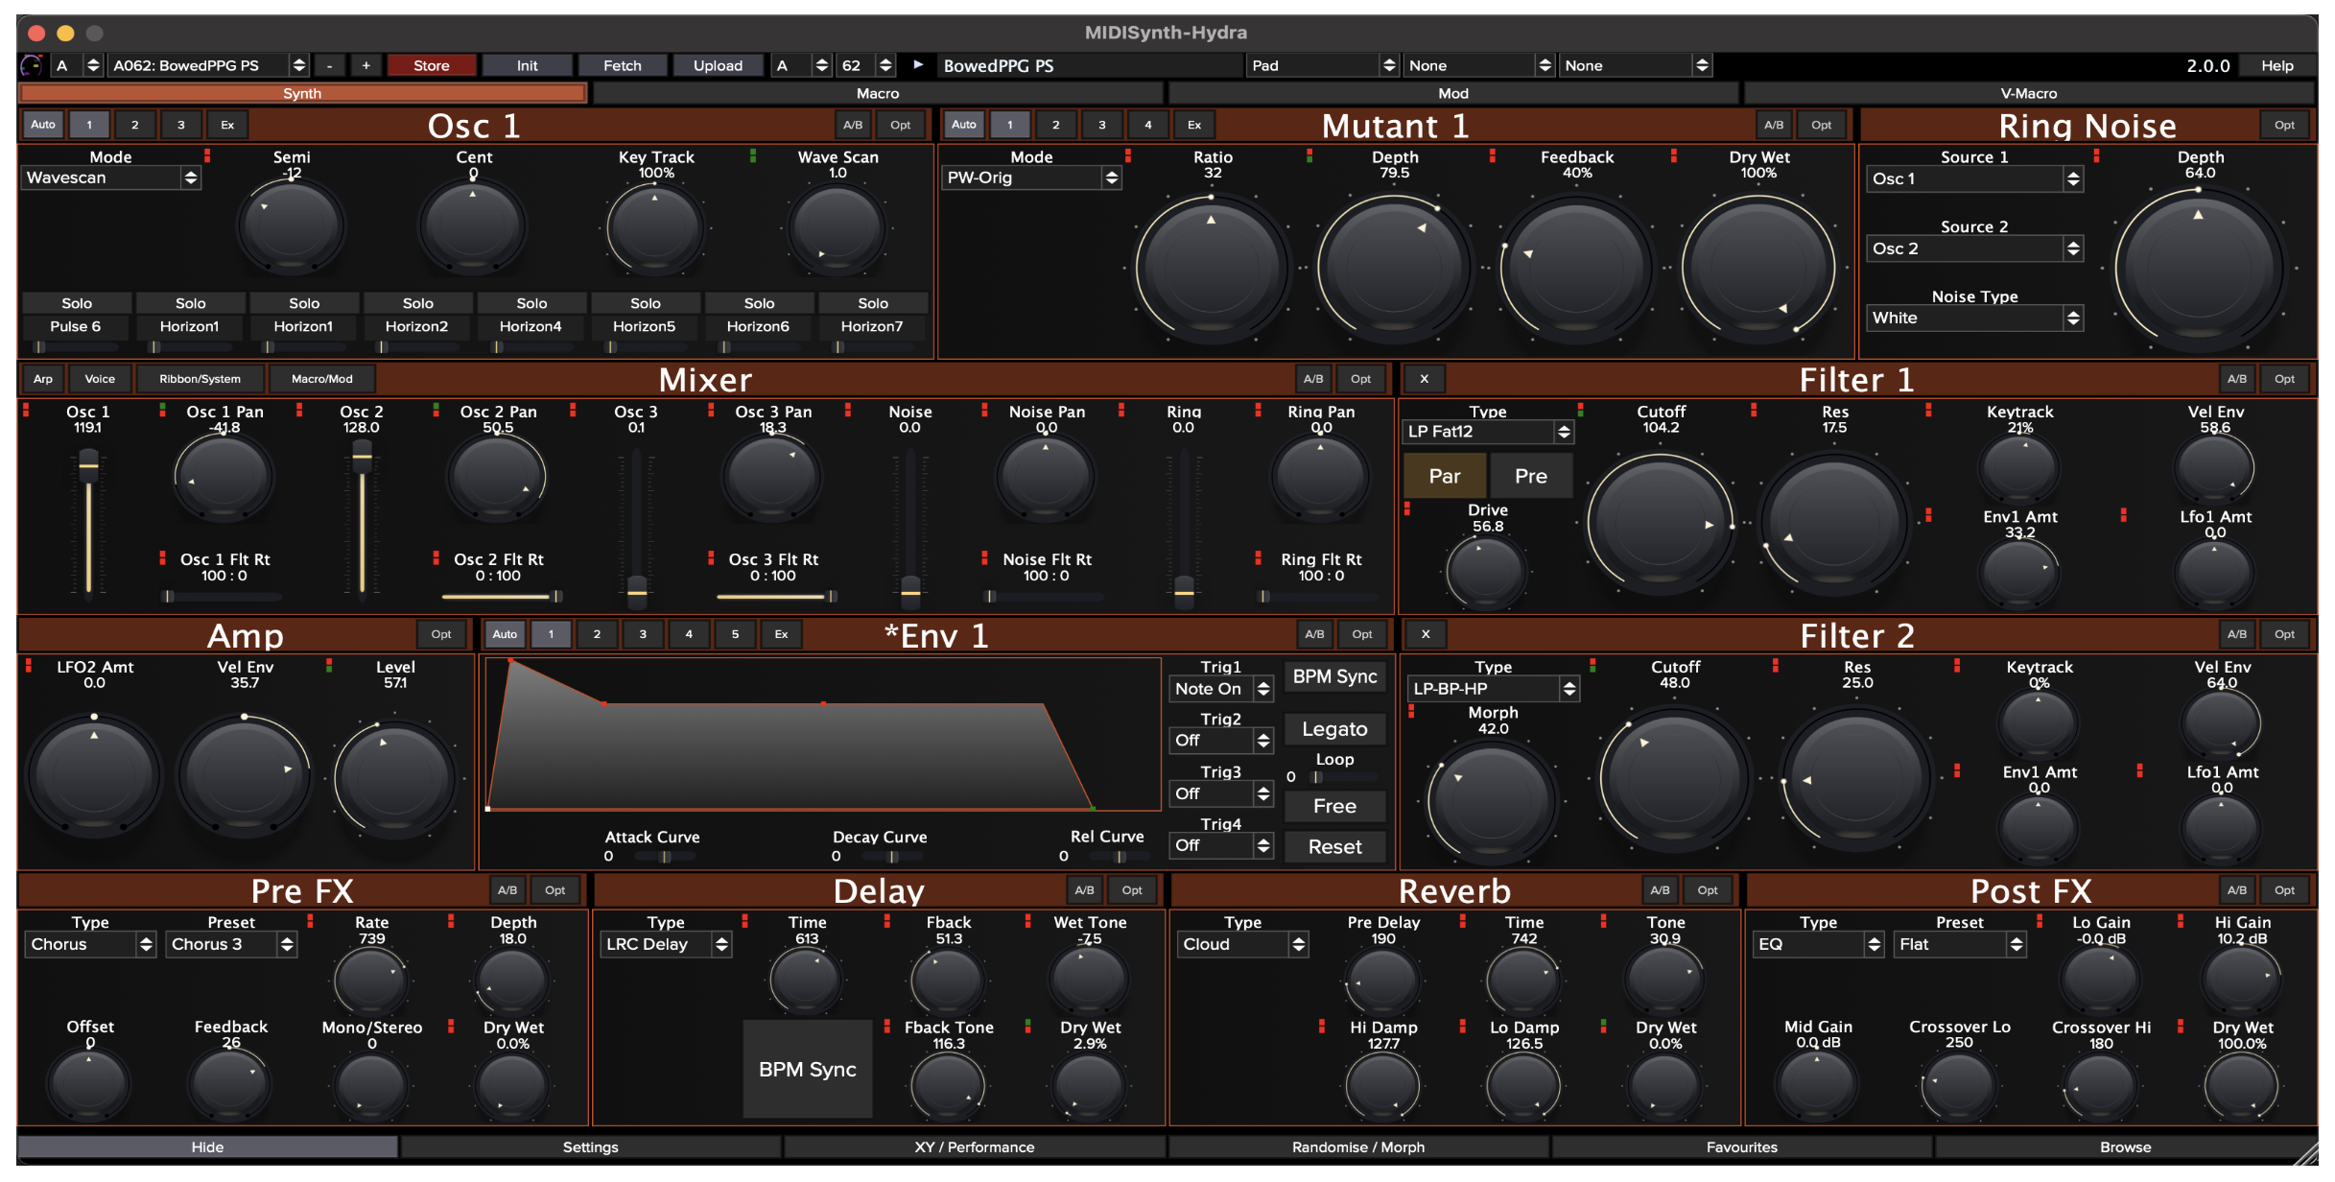Open the A/B comparison for Osc 1
Screen dimensions: 2335x1182
(852, 125)
